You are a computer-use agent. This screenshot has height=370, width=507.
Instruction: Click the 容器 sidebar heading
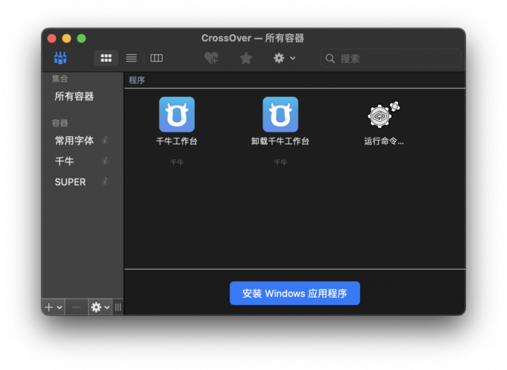(x=60, y=123)
